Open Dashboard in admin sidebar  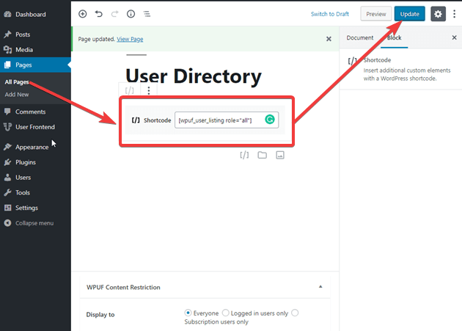click(31, 14)
